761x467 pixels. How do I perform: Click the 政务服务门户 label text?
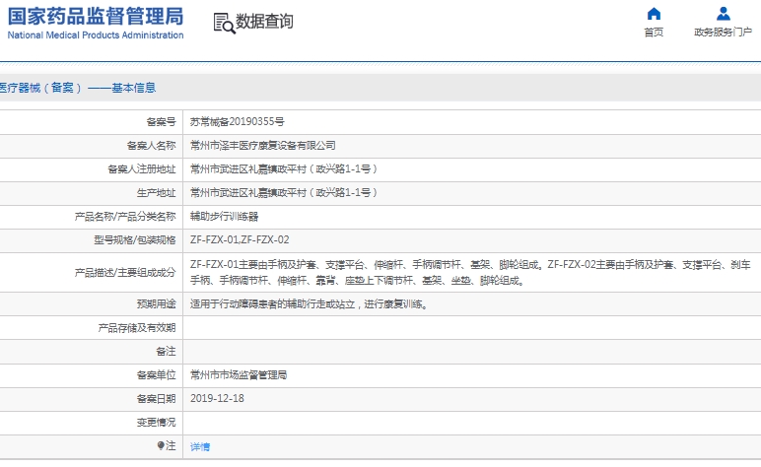(724, 32)
